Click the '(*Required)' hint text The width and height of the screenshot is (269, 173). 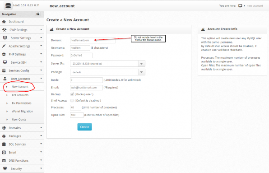[111, 88]
